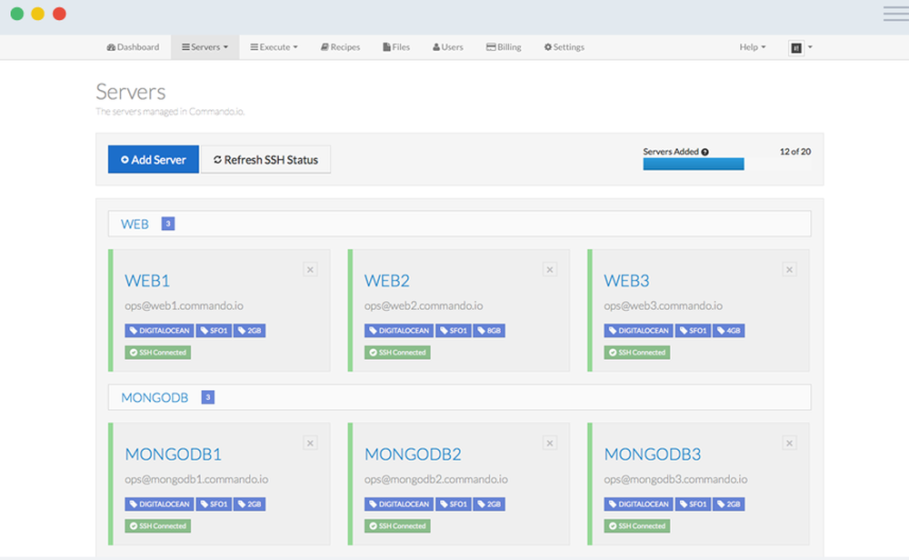Open the MONGODB1 server link

174,454
